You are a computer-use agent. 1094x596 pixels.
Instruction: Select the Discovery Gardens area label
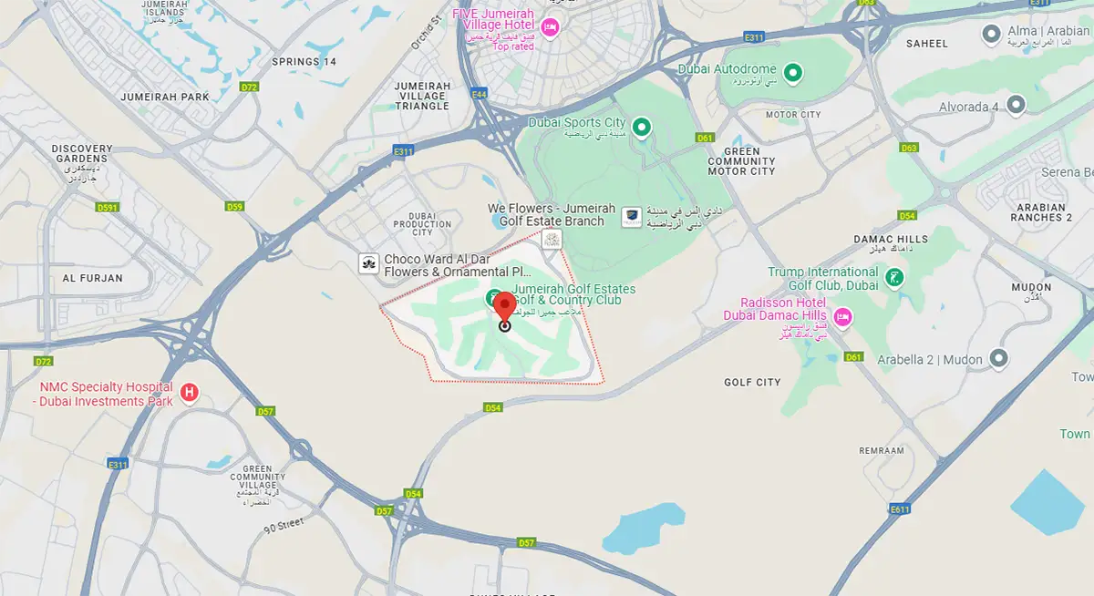(x=82, y=153)
